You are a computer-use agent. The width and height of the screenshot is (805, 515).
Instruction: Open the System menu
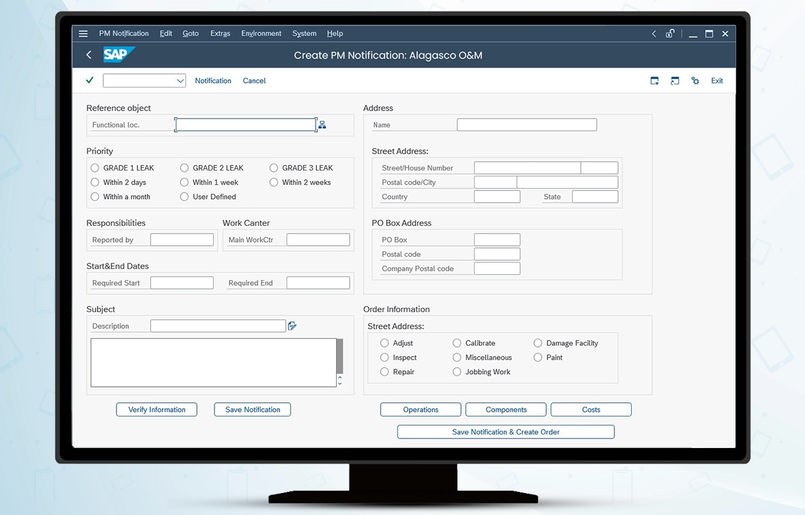(304, 33)
